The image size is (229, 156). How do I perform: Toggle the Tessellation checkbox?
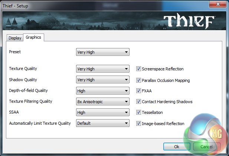click(138, 112)
